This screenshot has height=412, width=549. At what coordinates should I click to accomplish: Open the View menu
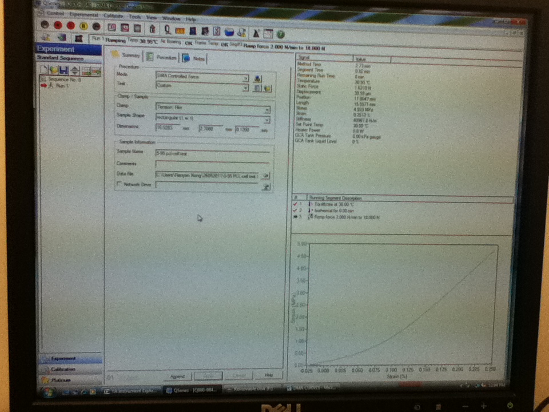[x=151, y=17]
